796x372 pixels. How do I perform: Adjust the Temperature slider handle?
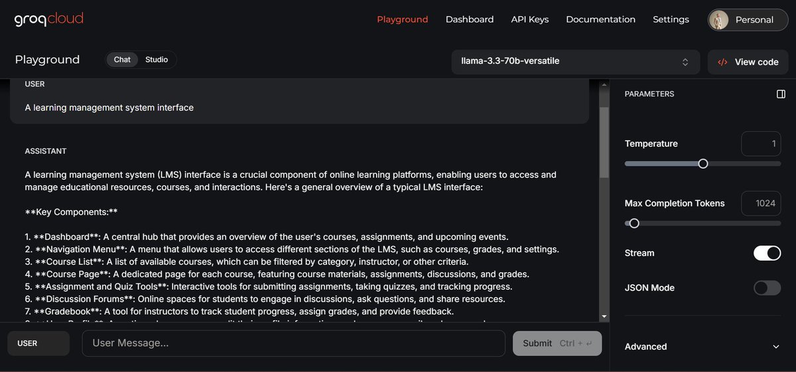[703, 164]
